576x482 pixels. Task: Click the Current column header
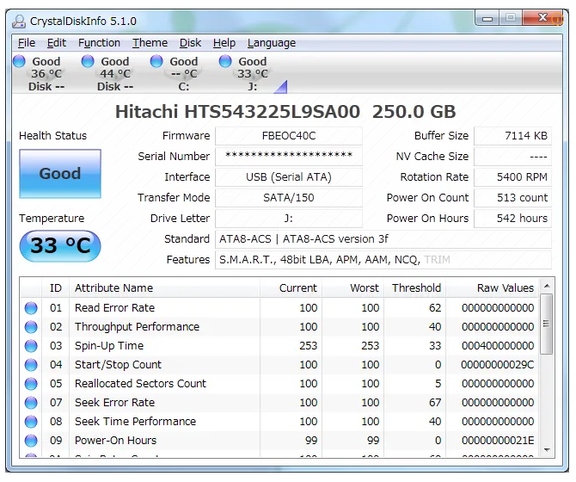pos(291,287)
